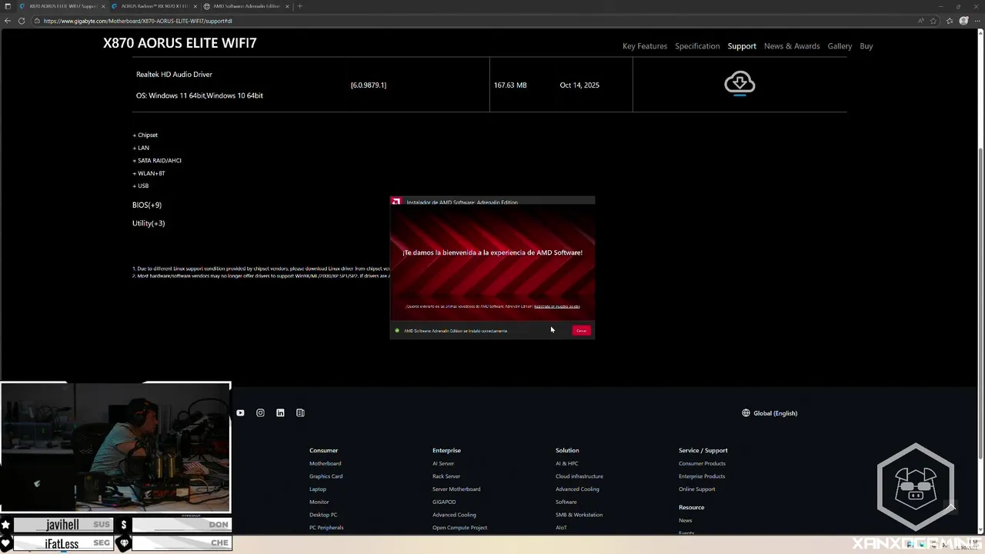Open Gigabyte's LinkedIn page from the footer

[x=280, y=413]
